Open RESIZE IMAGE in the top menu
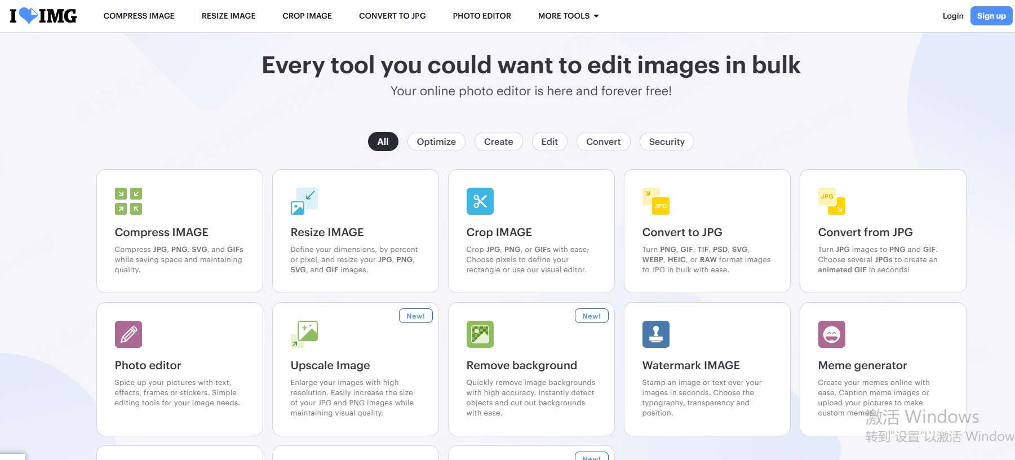 click(x=229, y=16)
